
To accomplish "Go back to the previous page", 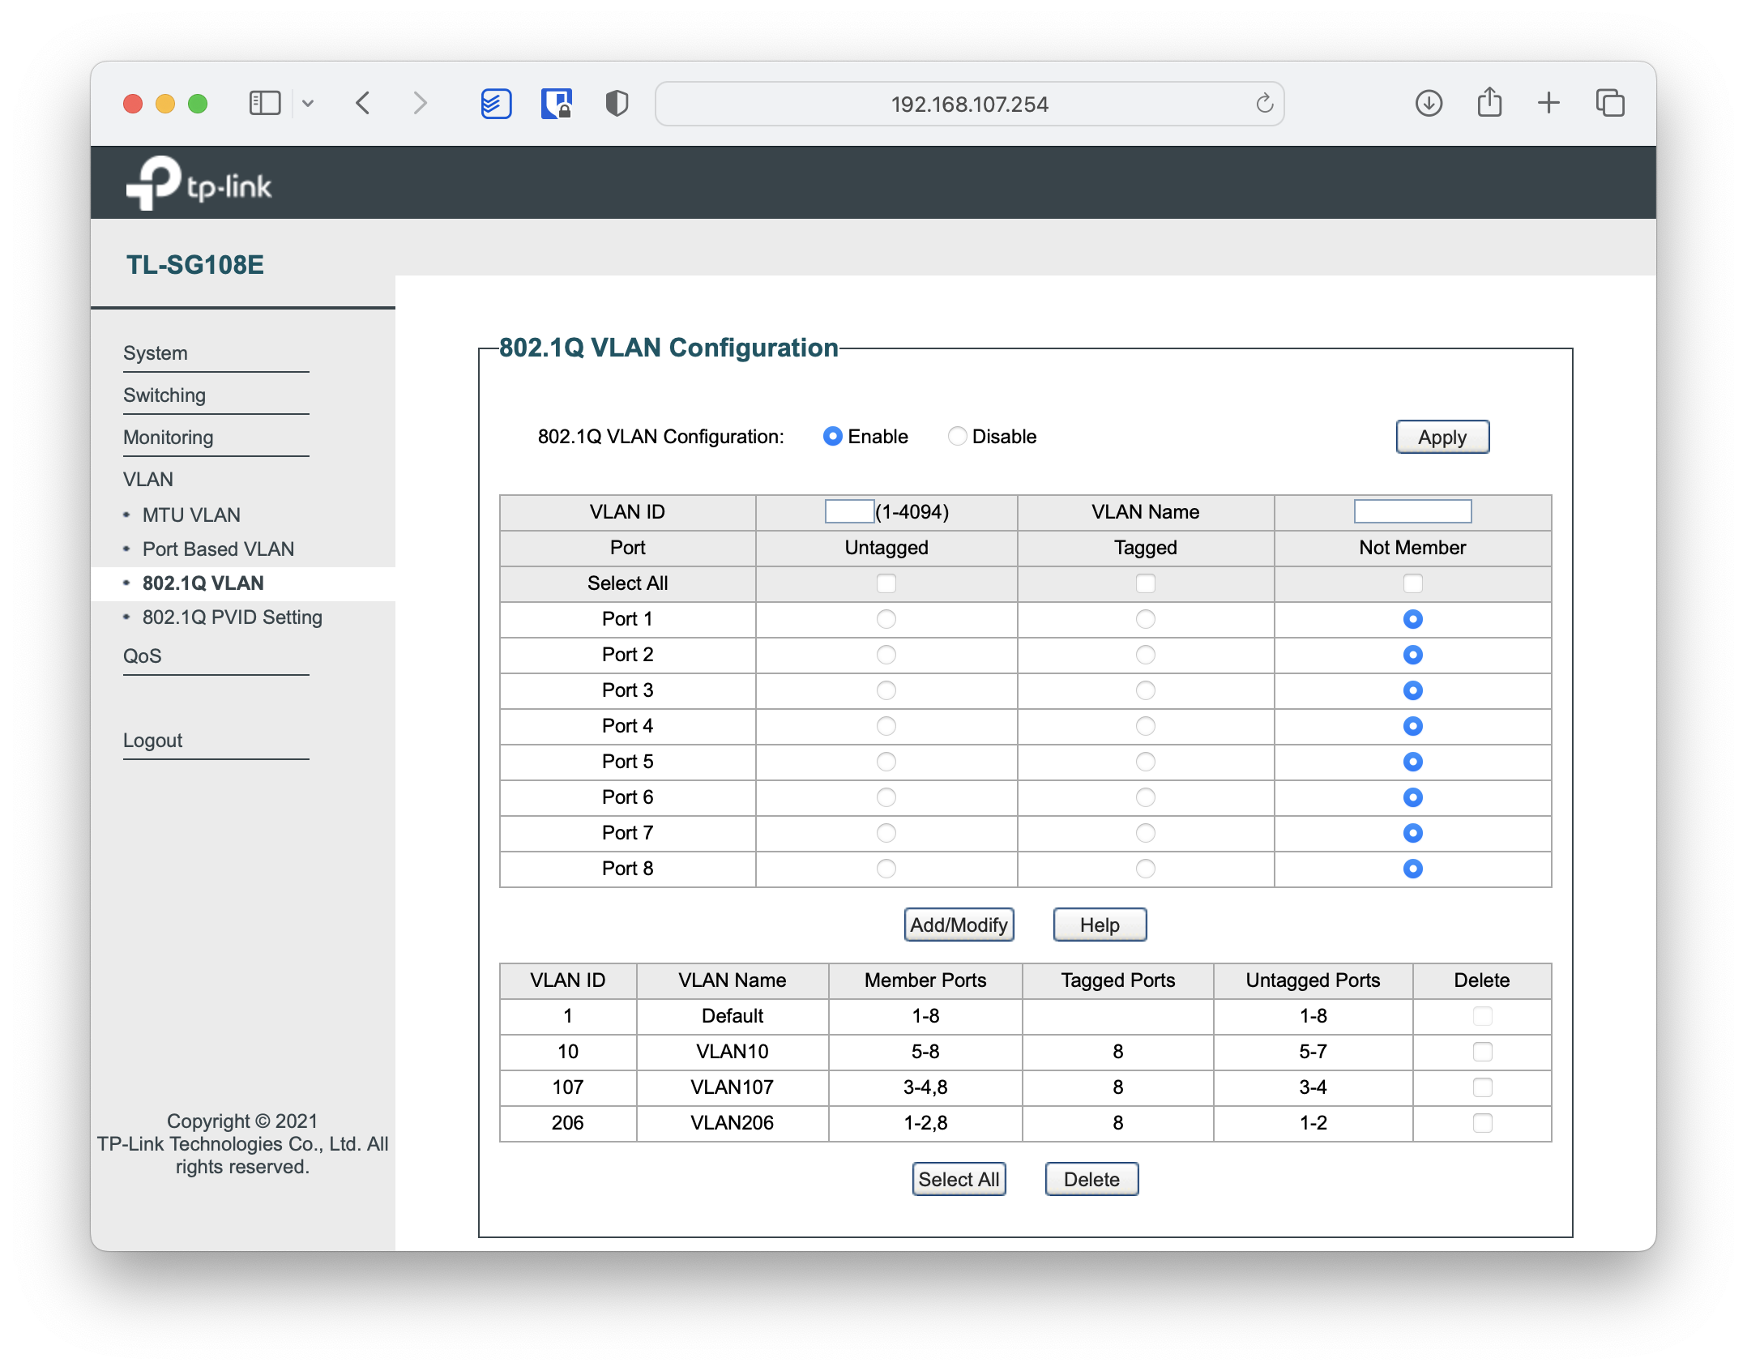I will click(x=363, y=103).
